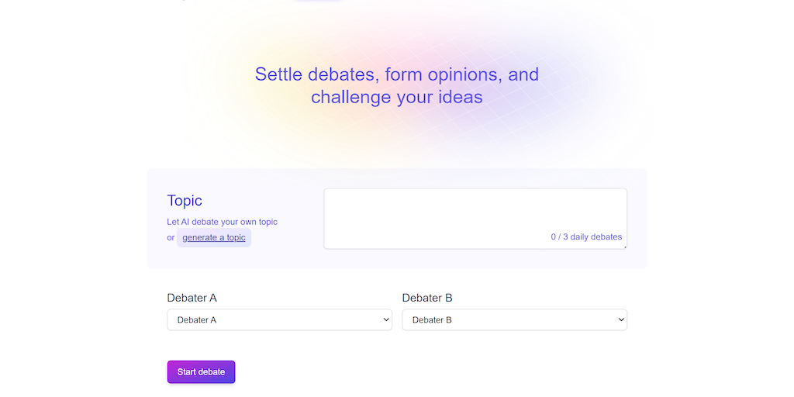Open the Debater A select box
The image size is (794, 397).
coord(279,319)
